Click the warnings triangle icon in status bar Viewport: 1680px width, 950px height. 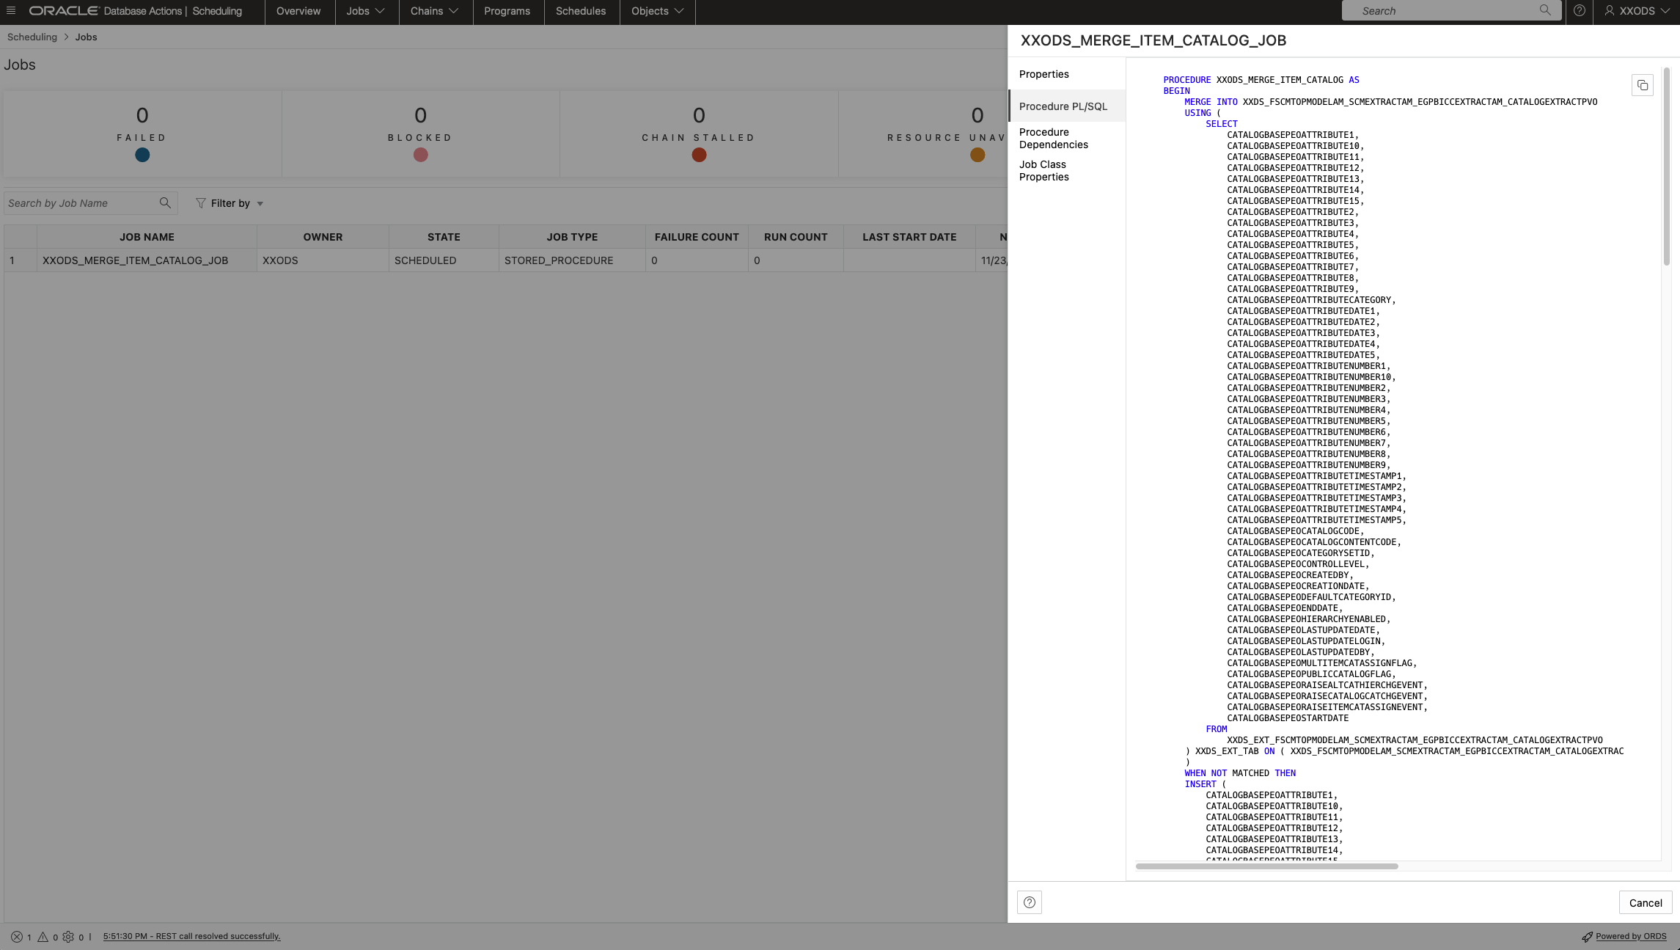44,937
